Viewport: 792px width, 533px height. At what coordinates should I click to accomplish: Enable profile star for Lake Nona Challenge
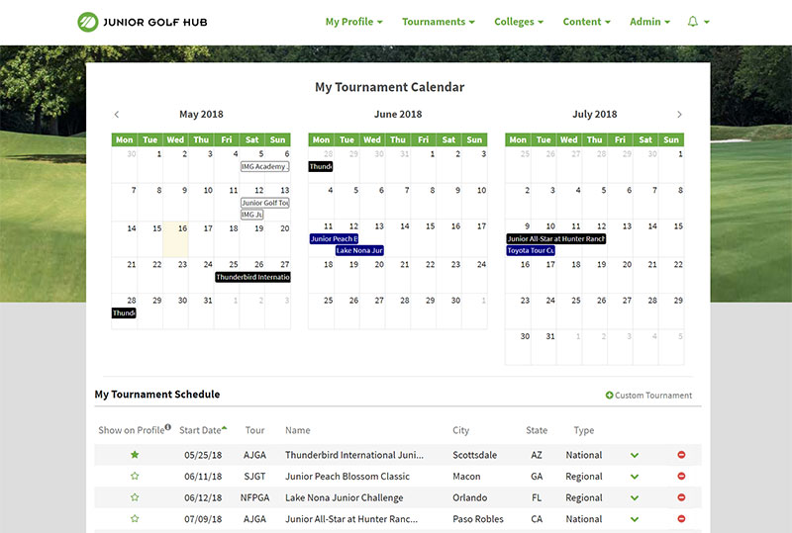(135, 498)
